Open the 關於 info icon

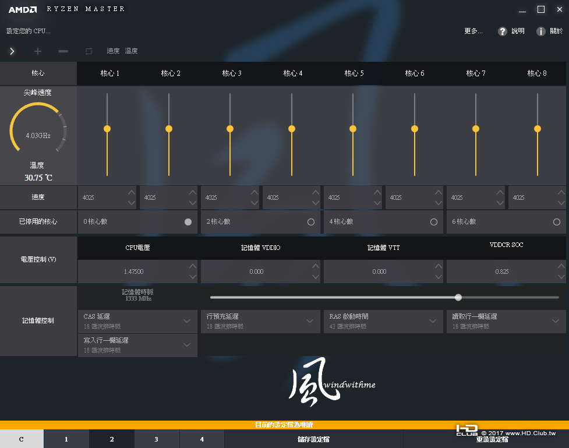(540, 31)
